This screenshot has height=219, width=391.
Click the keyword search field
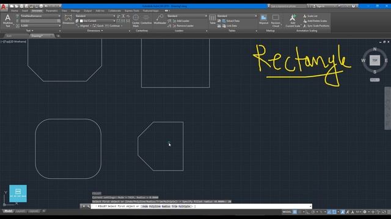point(288,6)
